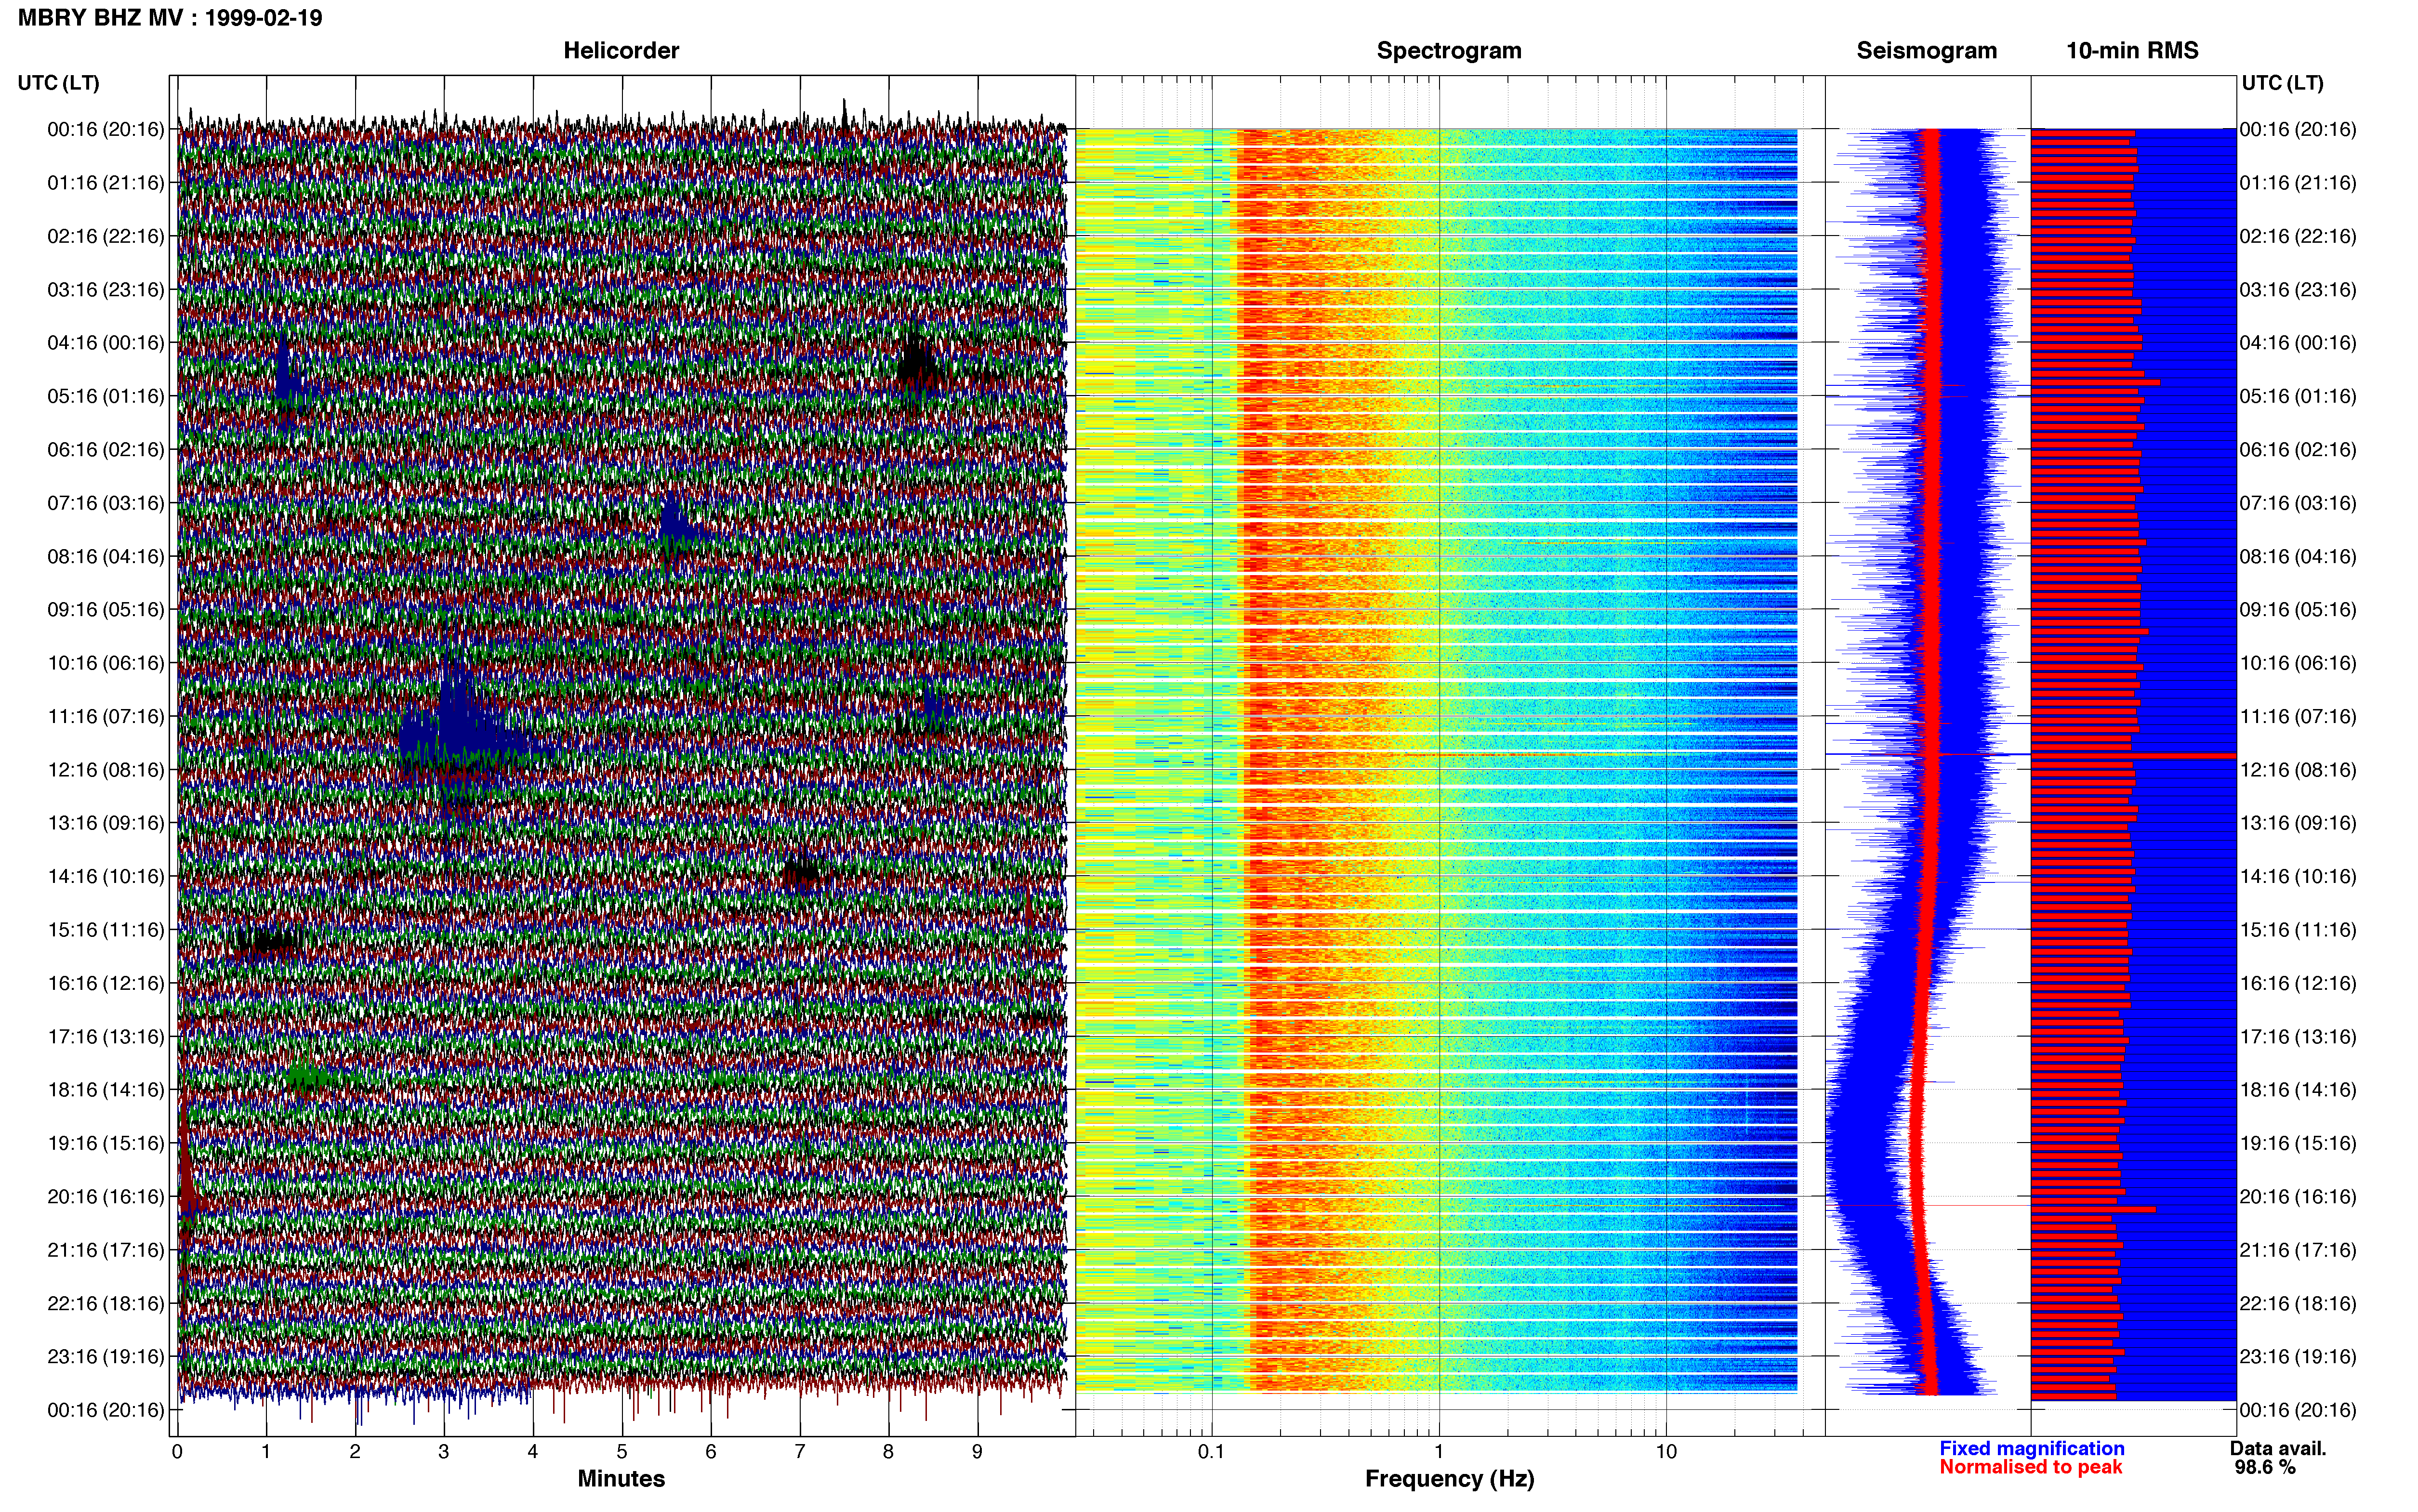Click the '0.1' tick label on frequency axis
Screen dimensions: 2418x1512
[x=1211, y=1452]
